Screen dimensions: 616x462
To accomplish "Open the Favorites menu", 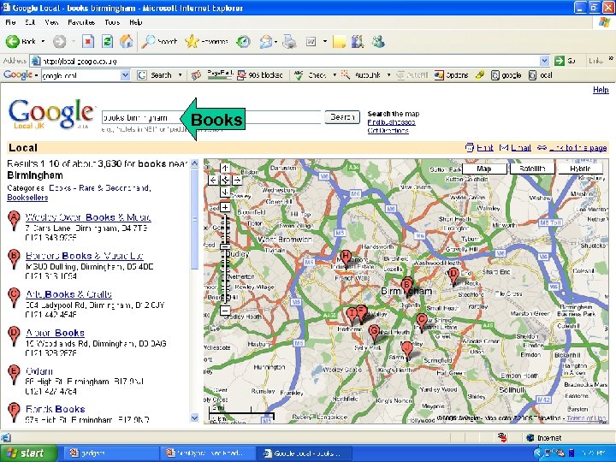I will tap(81, 22).
